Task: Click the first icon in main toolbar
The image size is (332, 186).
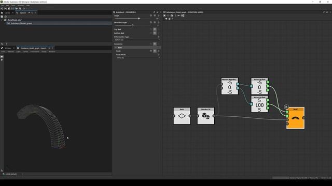Action: tap(2, 9)
